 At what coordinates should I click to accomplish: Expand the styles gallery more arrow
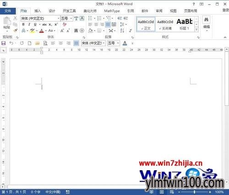coord(196,29)
